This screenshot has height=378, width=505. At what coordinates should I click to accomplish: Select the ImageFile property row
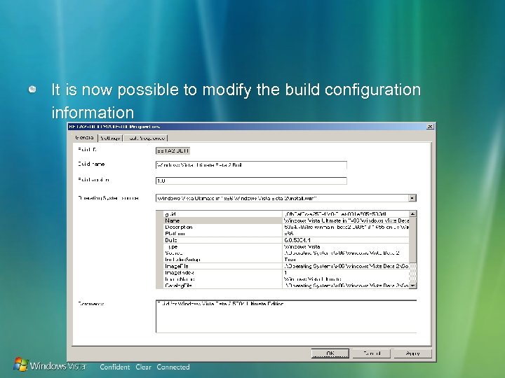(x=286, y=266)
